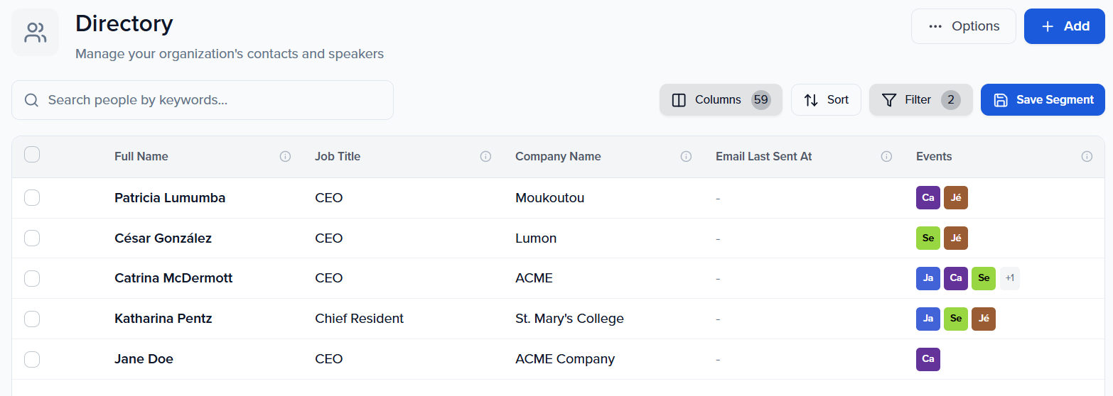This screenshot has width=1113, height=396.
Task: Tick the select-all checkbox in header
Action: 32,155
